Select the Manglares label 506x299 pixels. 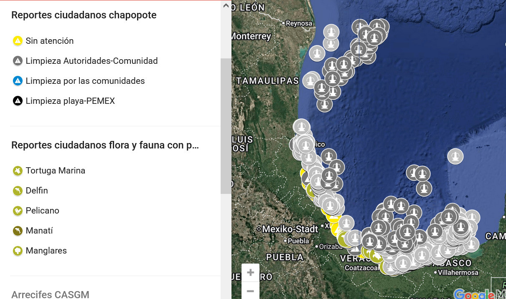tap(46, 251)
